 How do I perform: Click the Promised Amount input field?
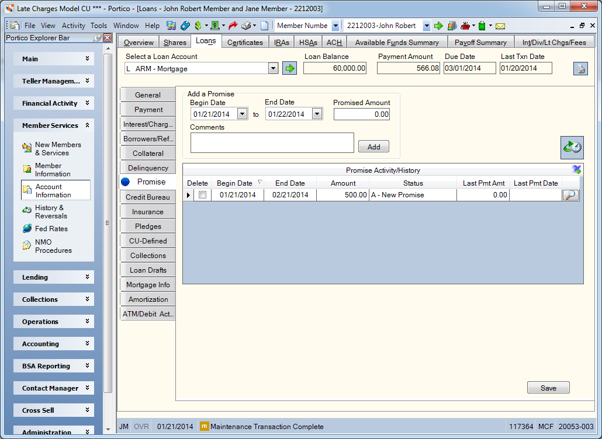[x=362, y=114]
